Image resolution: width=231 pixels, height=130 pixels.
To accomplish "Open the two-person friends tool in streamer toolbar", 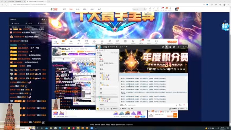I will click(102, 41).
